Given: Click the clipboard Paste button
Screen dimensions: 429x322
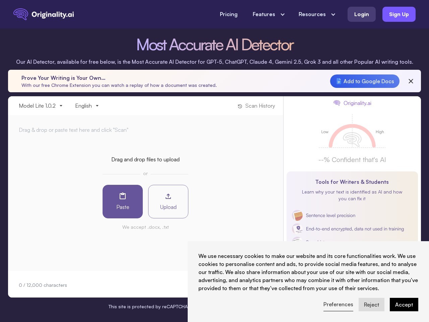Looking at the screenshot, I should click(x=123, y=202).
